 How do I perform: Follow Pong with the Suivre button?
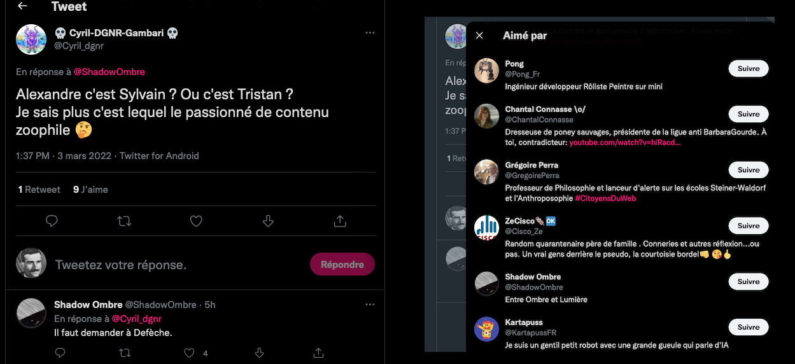748,69
